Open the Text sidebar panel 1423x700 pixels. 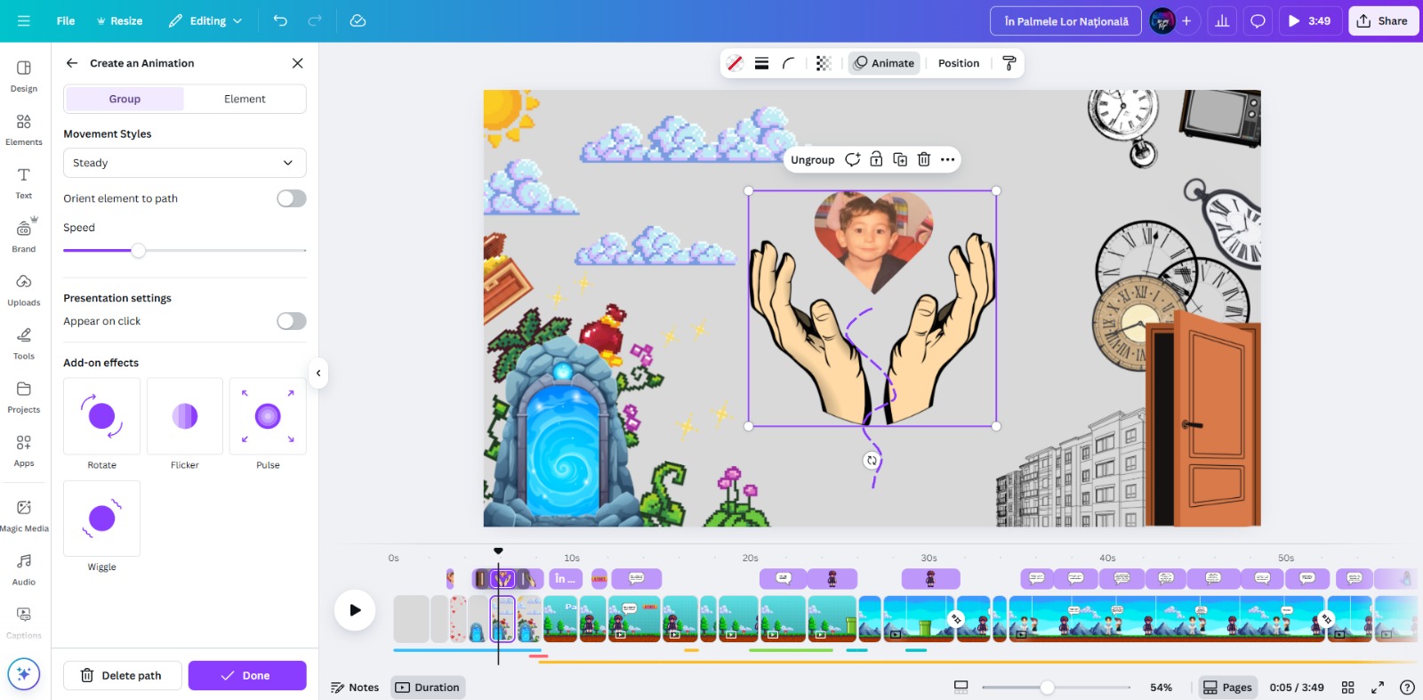click(x=24, y=182)
